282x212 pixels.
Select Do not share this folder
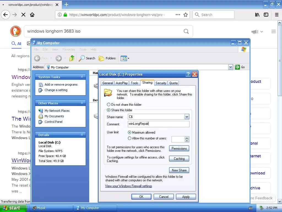[124, 105]
